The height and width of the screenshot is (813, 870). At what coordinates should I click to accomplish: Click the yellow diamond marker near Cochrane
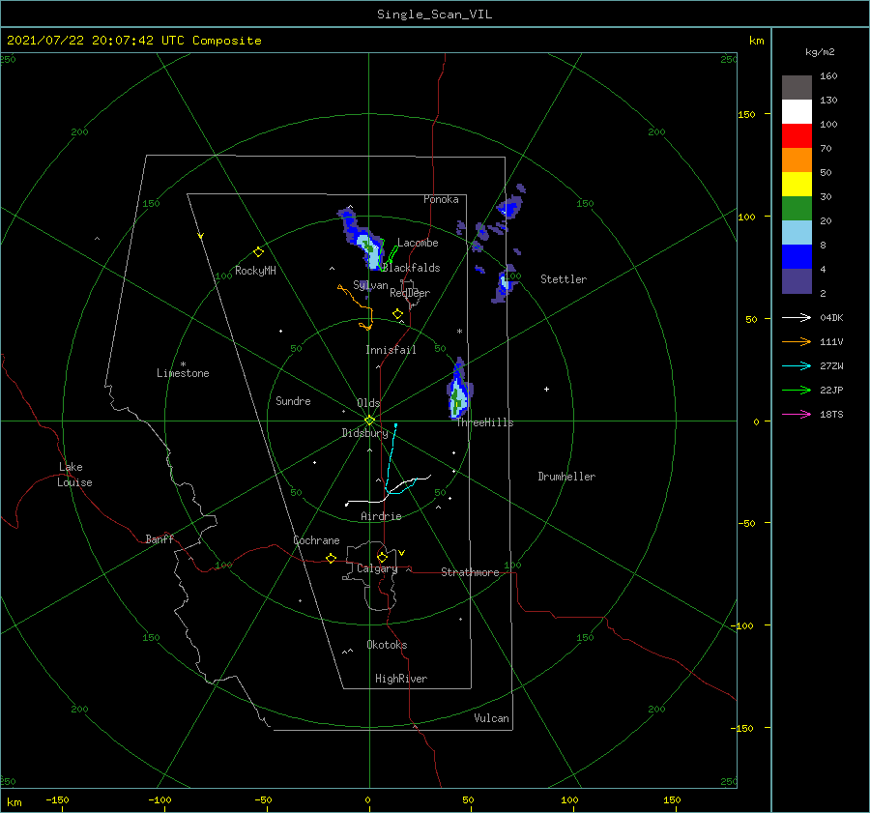pyautogui.click(x=331, y=558)
